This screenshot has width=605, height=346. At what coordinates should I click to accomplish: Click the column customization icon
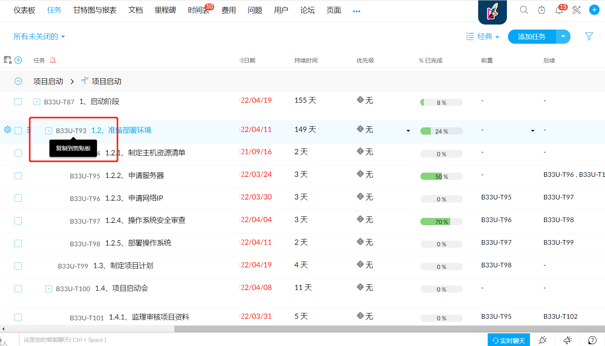point(8,60)
